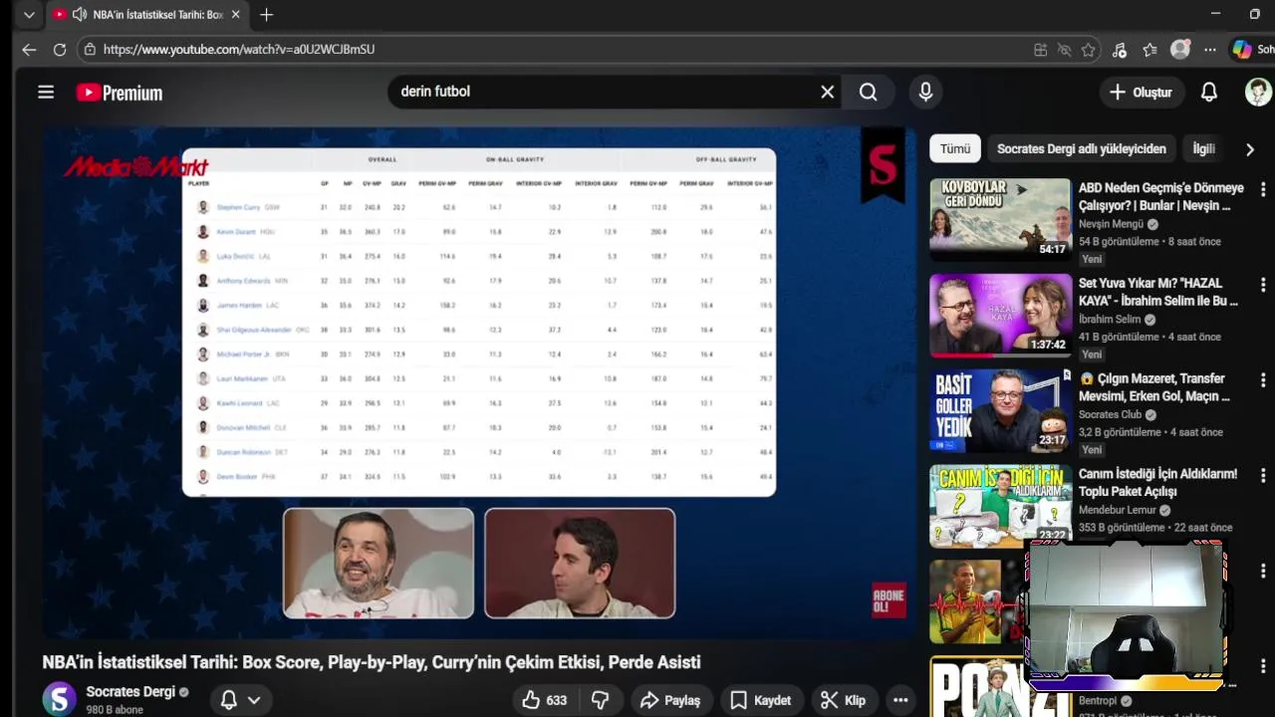Click the Socrates Club channel name

[1110, 414]
